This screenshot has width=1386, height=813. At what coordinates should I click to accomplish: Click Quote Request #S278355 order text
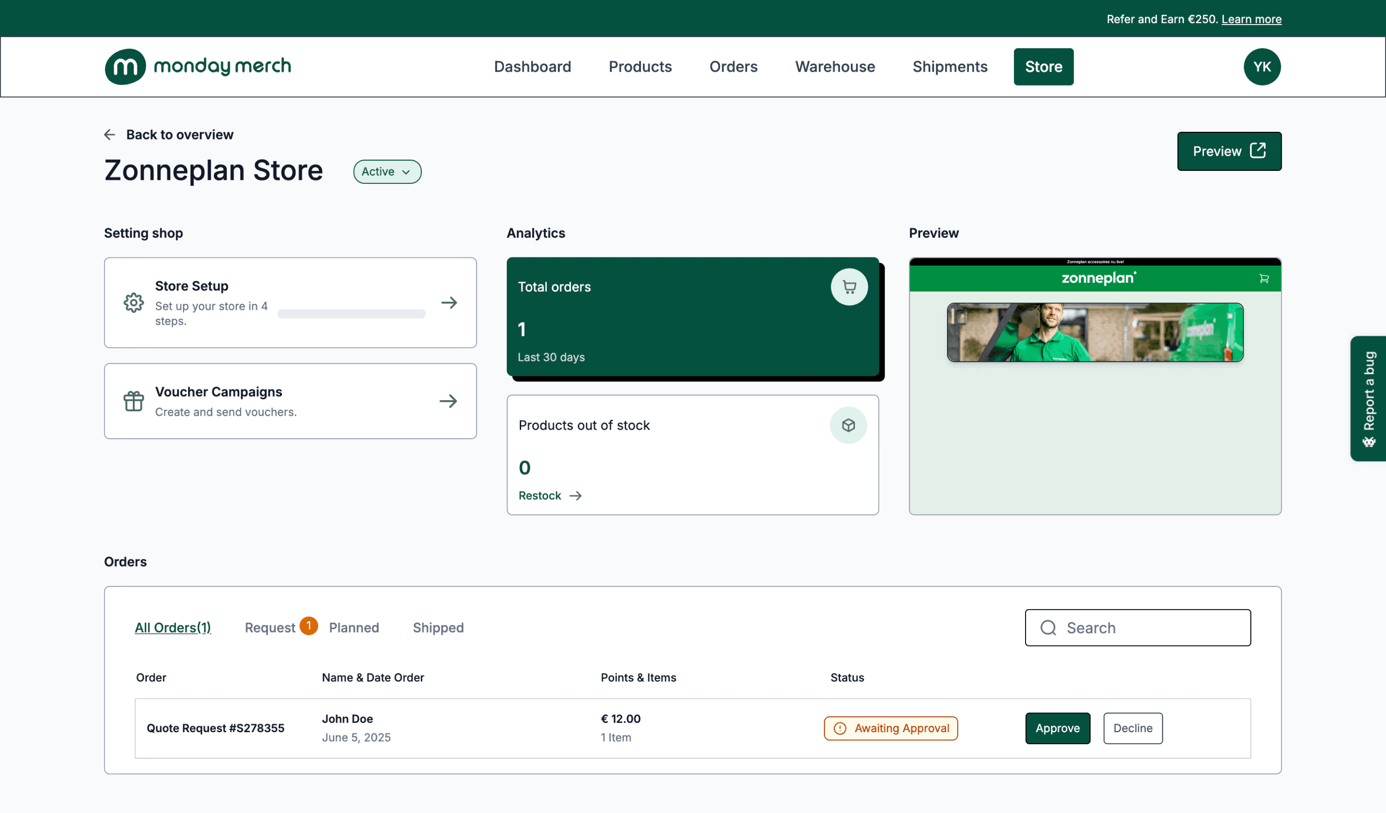(x=216, y=728)
